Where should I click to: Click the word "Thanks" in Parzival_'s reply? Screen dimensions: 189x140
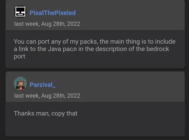coord(24,113)
